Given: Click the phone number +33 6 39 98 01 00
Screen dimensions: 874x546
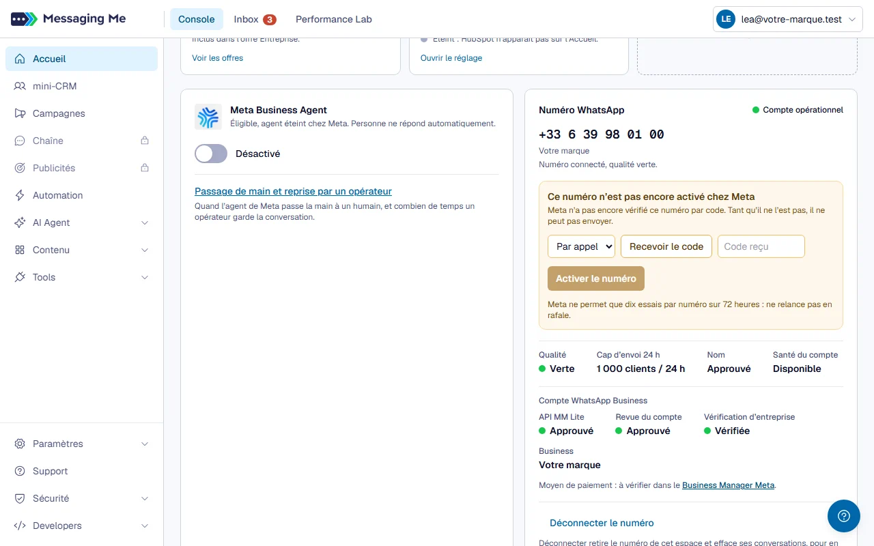Looking at the screenshot, I should (602, 134).
